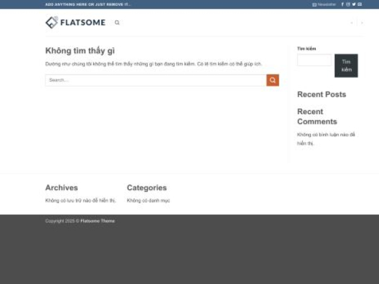
Task: Click the sidebar search text box
Action: click(314, 60)
